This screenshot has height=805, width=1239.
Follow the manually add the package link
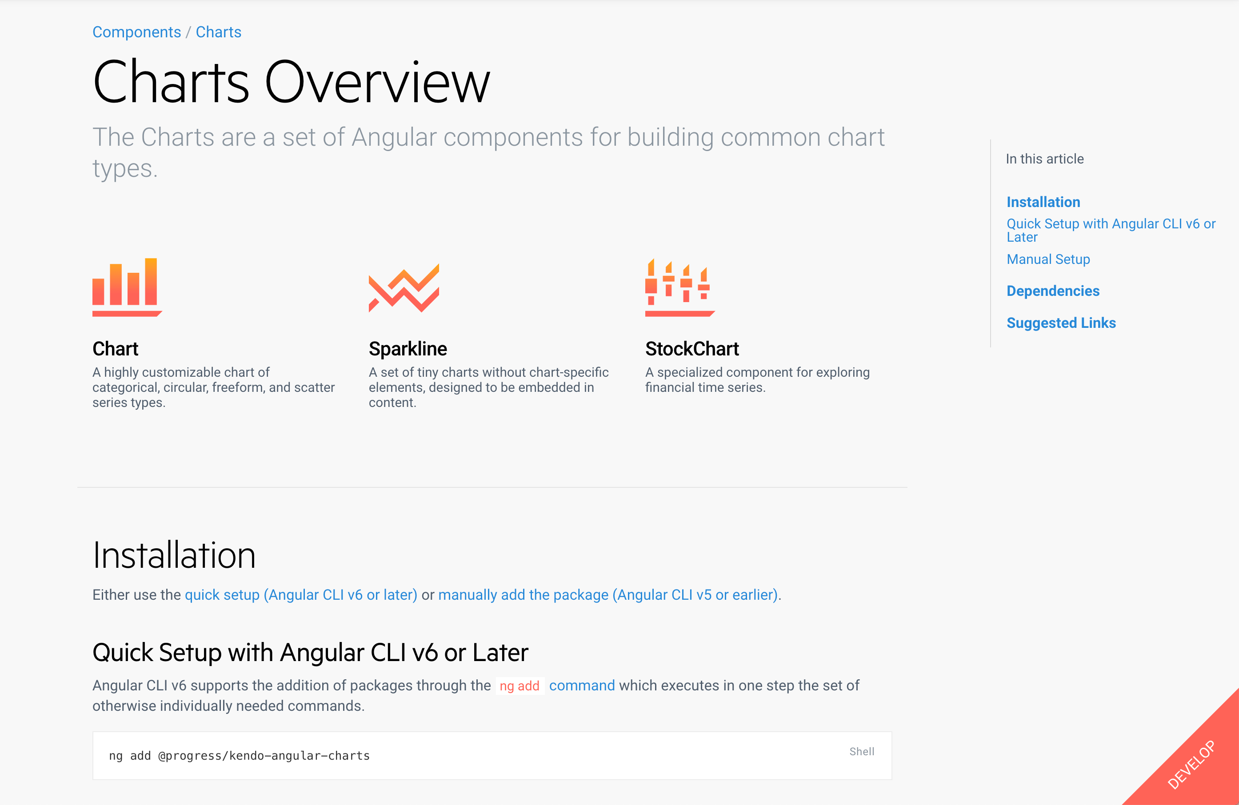pyautogui.click(x=608, y=595)
